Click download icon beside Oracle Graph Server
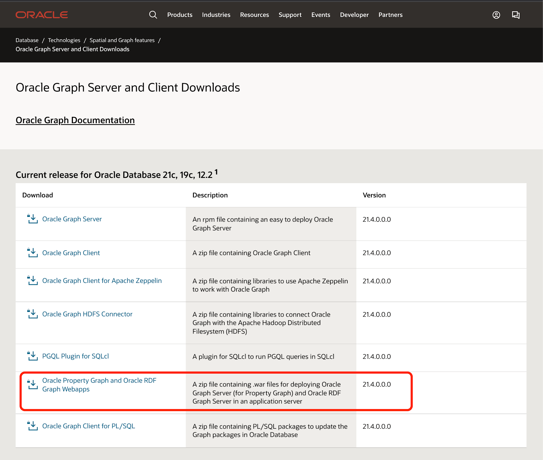The image size is (543, 460). pos(32,219)
